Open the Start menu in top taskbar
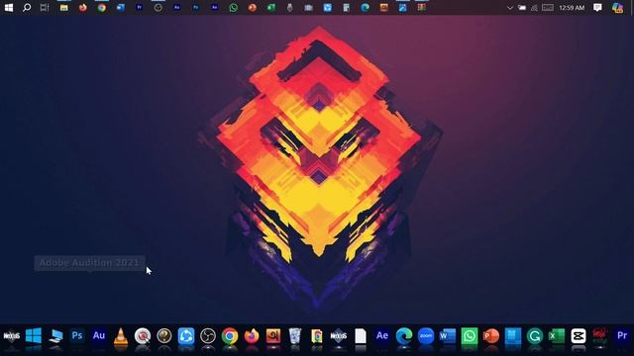The image size is (634, 356). pos(9,7)
